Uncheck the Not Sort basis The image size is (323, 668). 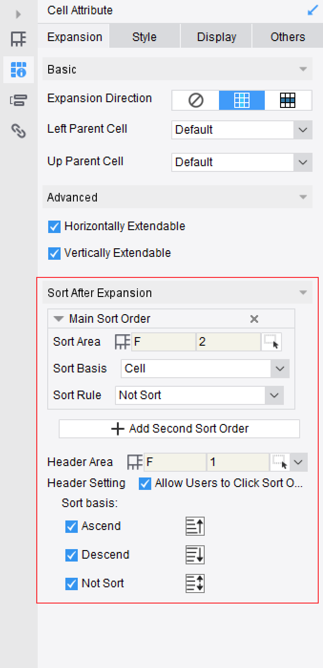[x=72, y=583]
